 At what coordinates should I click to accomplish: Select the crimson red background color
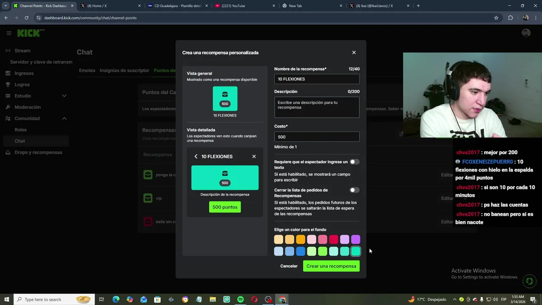pos(334,240)
